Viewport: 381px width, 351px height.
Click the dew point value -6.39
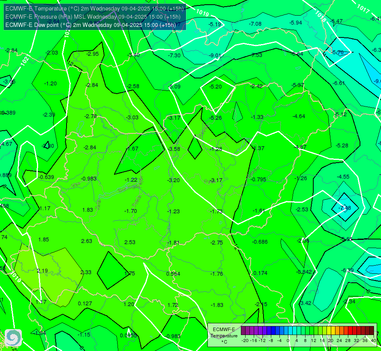348,270
